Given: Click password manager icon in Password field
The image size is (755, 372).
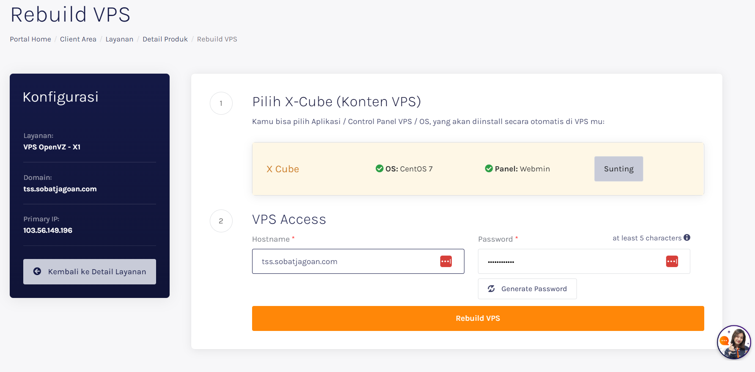Looking at the screenshot, I should pos(672,262).
